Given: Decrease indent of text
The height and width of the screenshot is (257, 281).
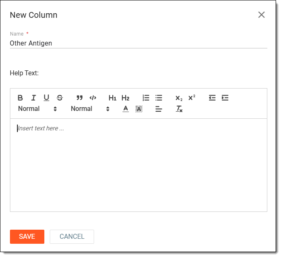Looking at the screenshot, I should coord(212,98).
